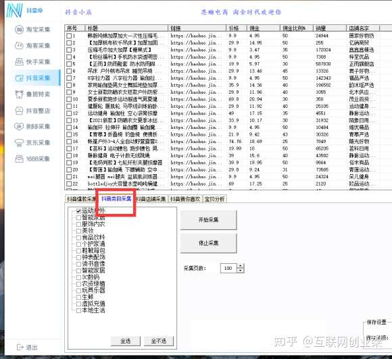Open the 京东采集 sidebar icon
The width and height of the screenshot is (392, 359).
coord(19,142)
